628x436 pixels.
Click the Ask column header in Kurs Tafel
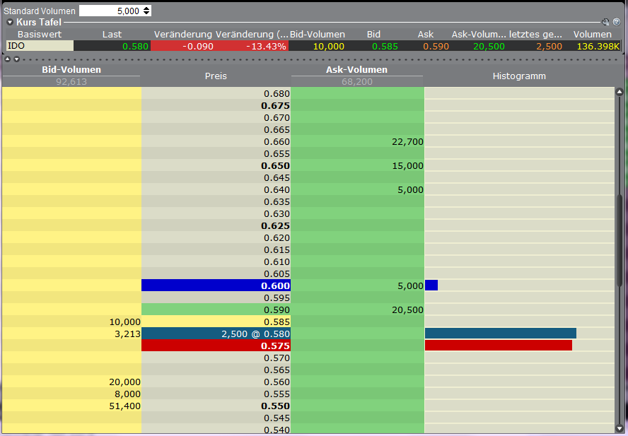point(425,35)
